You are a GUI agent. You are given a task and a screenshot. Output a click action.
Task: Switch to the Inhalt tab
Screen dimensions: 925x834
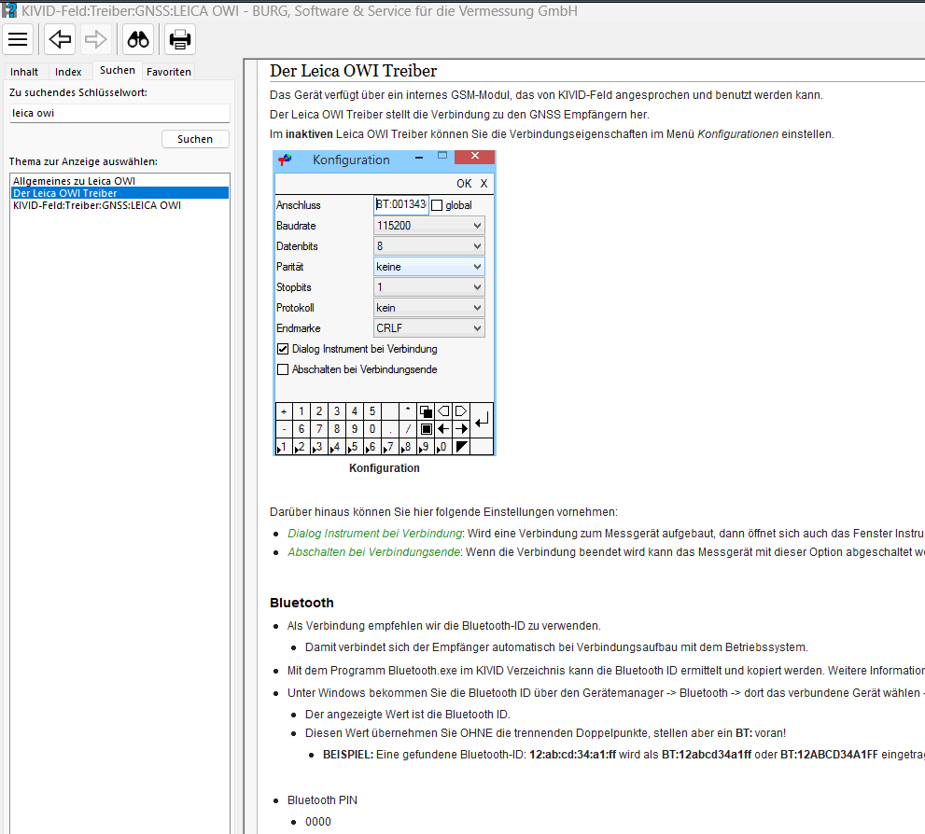(x=24, y=72)
